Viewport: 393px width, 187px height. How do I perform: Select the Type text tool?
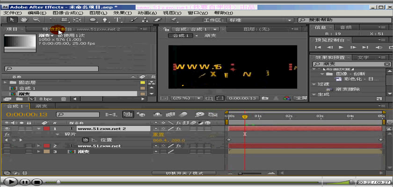point(117,20)
